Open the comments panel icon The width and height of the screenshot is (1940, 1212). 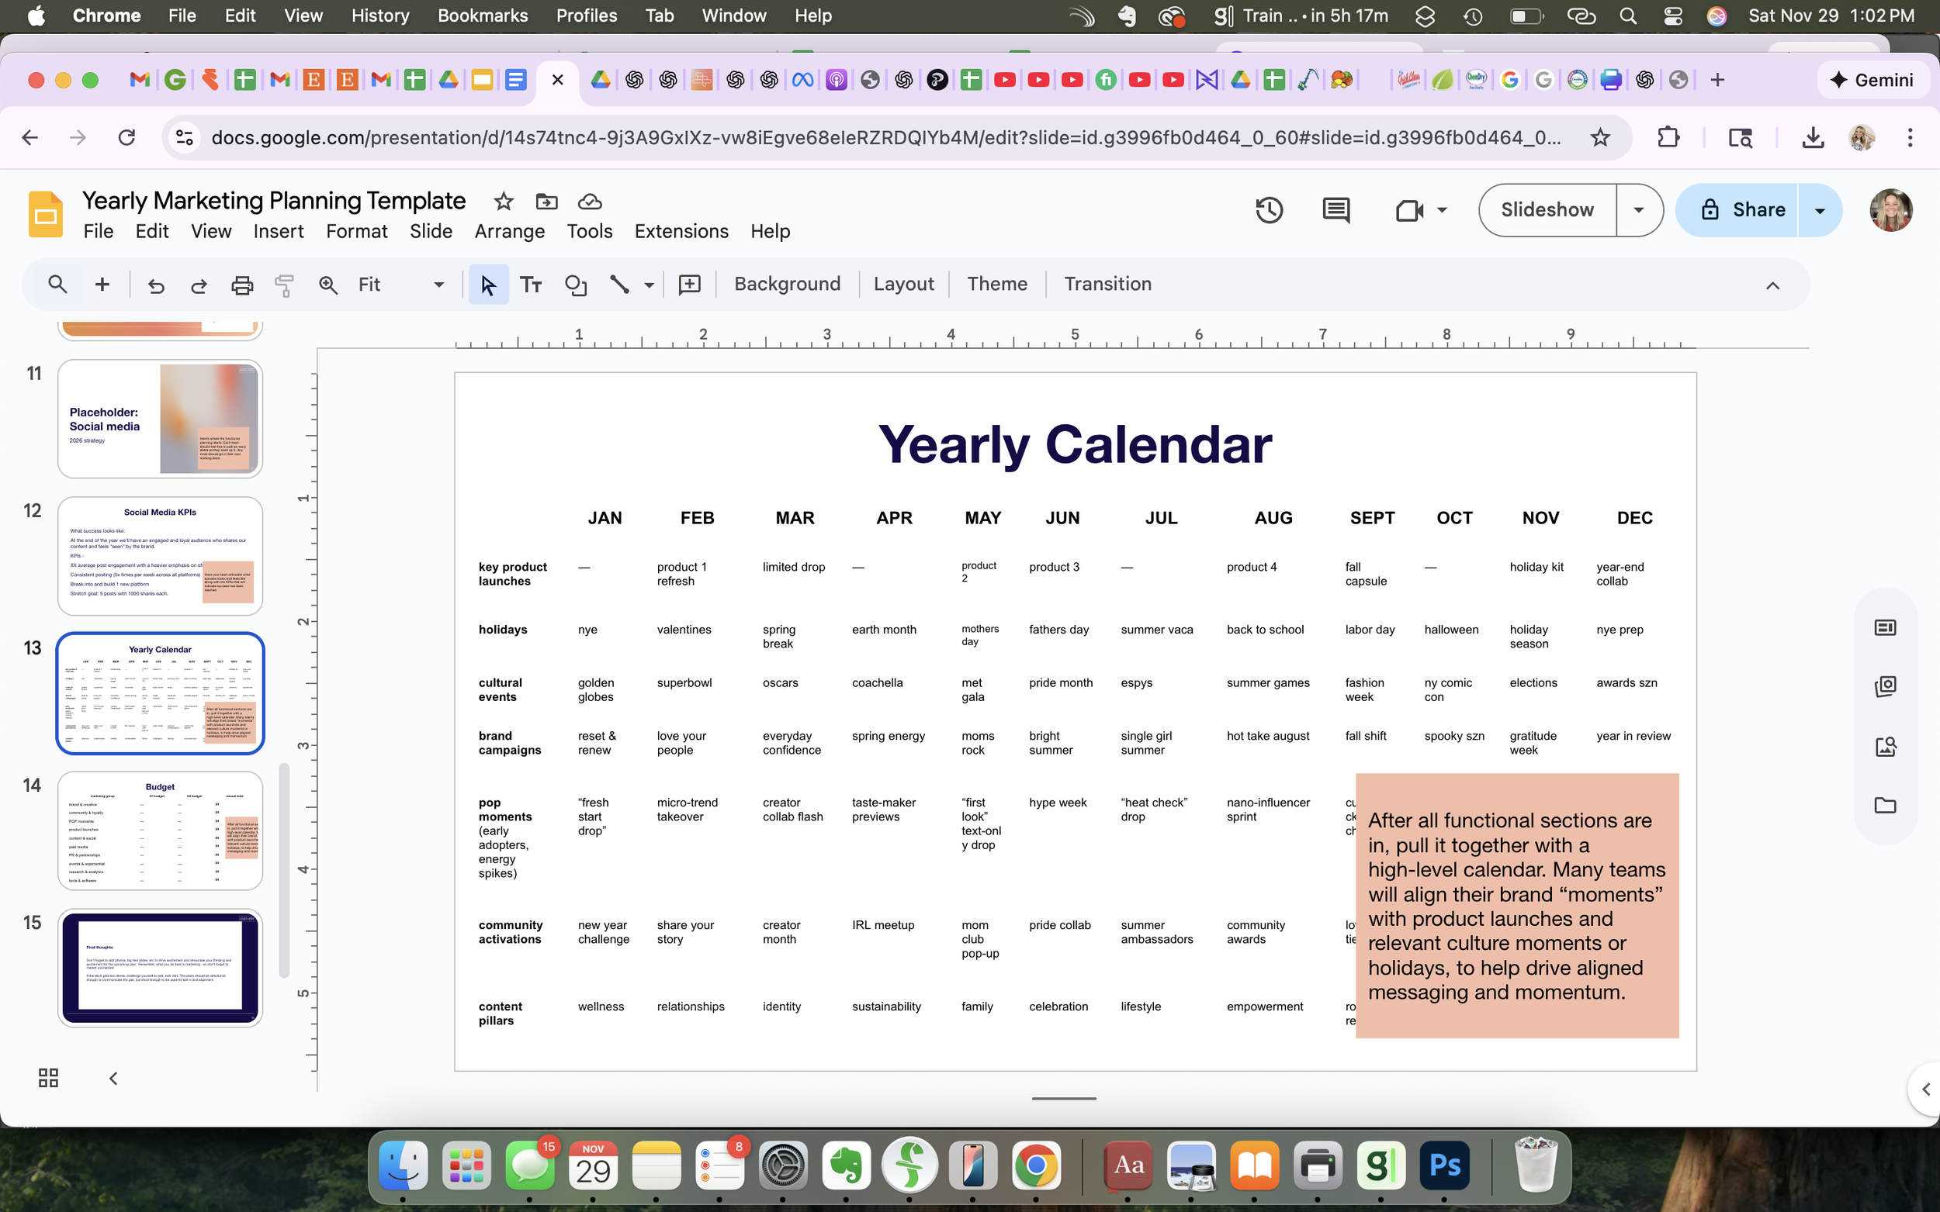1335,210
